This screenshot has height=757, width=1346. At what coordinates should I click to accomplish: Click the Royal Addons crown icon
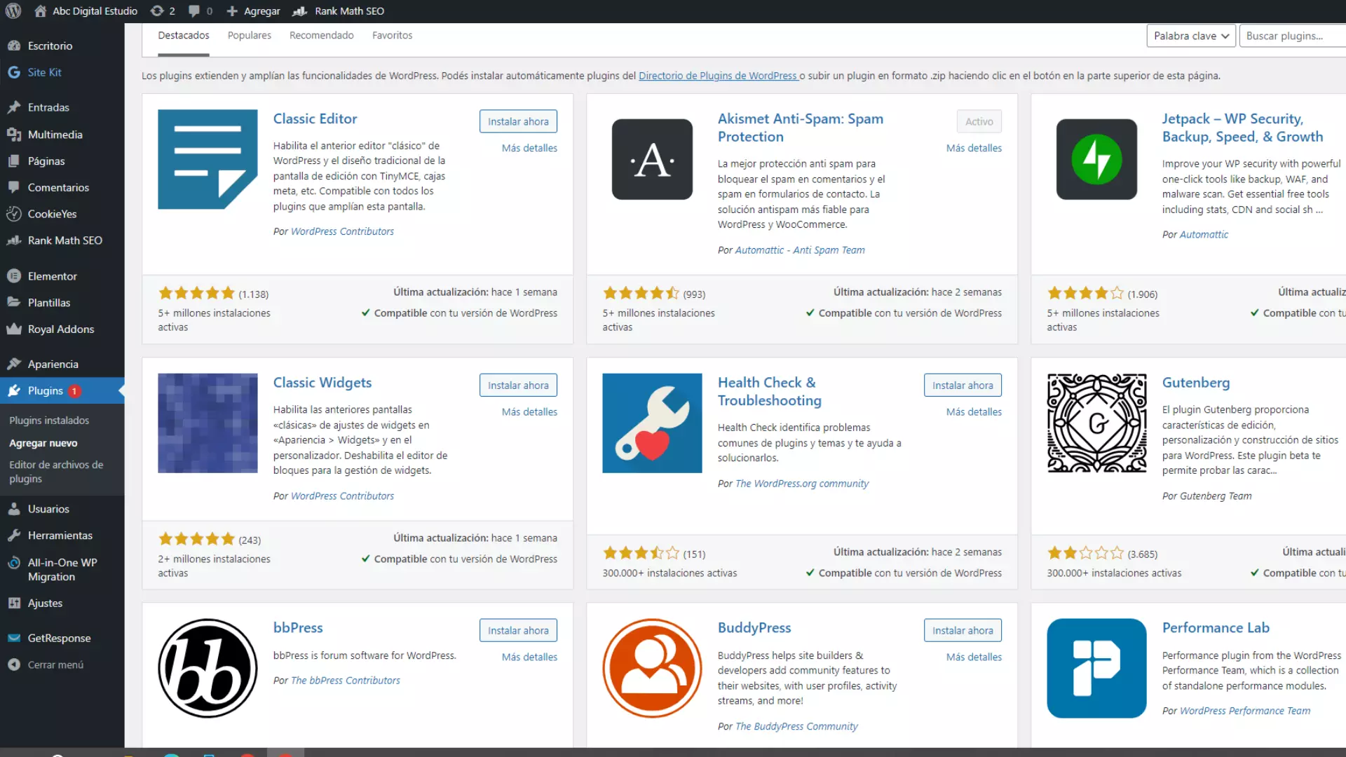14,329
